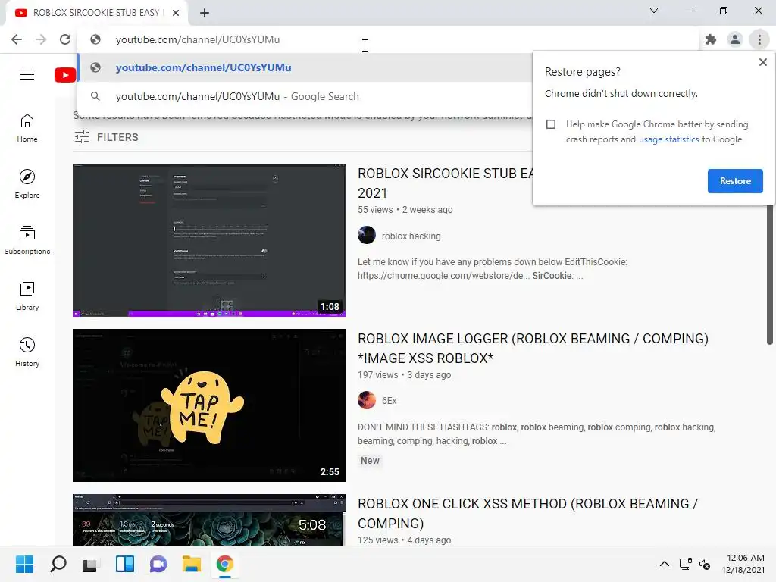Screen dimensions: 776x582
Task: Click the roblox hacking channel avatar
Action: (367, 235)
